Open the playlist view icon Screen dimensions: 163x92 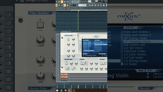90,5
